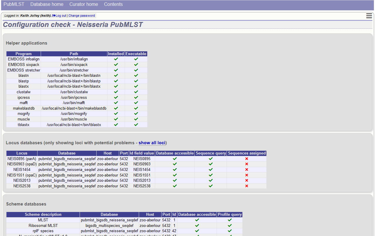This screenshot has height=236, width=375.
Task: Click Installed checkmark for tblastx
Action: coord(116,125)
